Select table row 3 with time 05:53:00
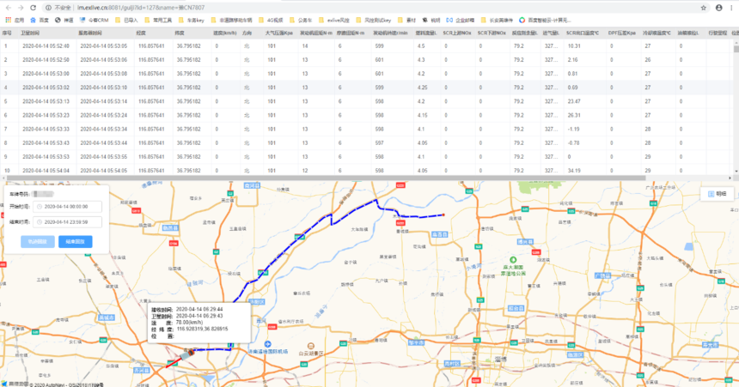 coord(367,74)
